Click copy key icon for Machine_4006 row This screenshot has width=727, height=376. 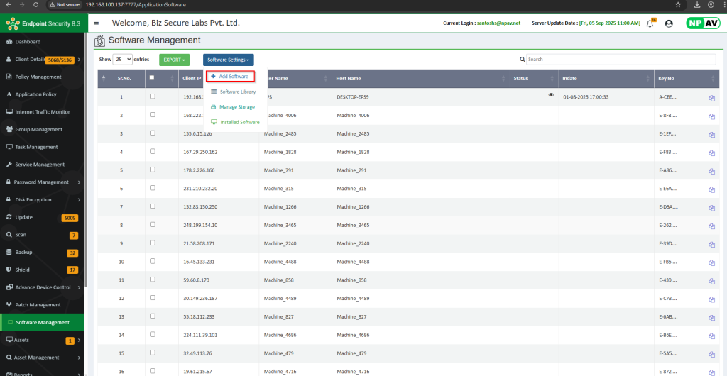[711, 116]
